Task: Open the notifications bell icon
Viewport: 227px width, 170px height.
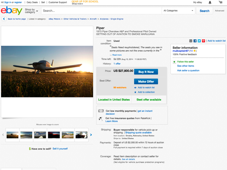Action: (x=210, y=3)
